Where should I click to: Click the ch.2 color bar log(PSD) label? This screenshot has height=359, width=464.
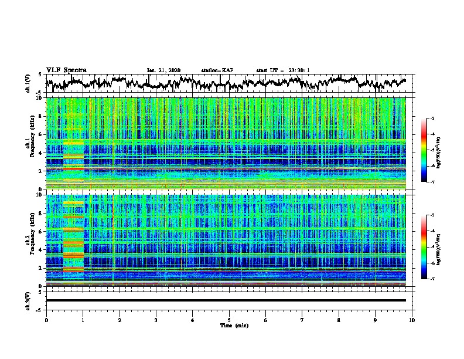point(438,249)
